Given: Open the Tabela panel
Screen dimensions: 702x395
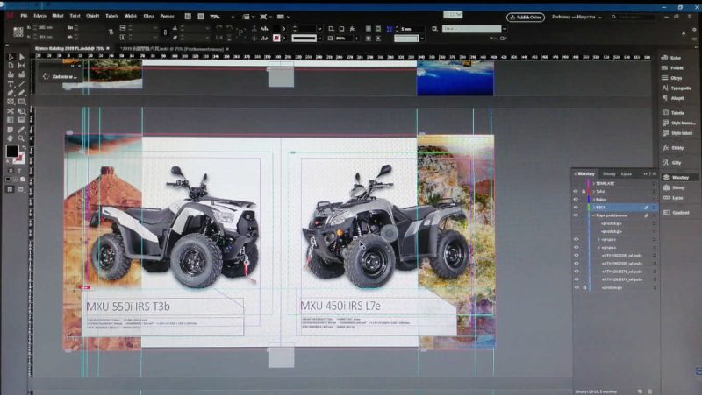Looking at the screenshot, I should click(x=673, y=113).
